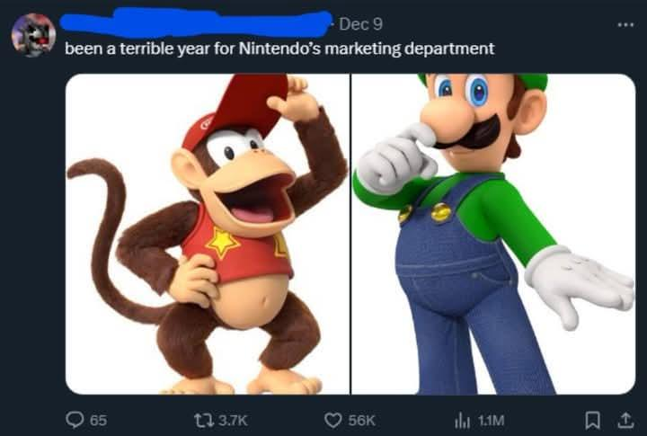Click the 56K likes count
The image size is (647, 436).
tap(362, 421)
